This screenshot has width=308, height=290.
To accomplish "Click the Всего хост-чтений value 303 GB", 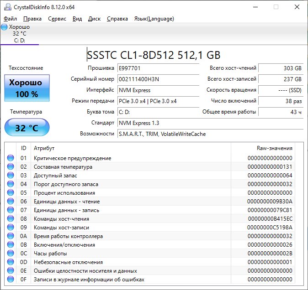I will tap(281, 68).
